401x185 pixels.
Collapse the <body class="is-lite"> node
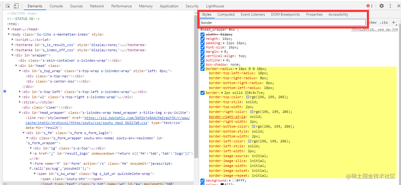(9, 35)
